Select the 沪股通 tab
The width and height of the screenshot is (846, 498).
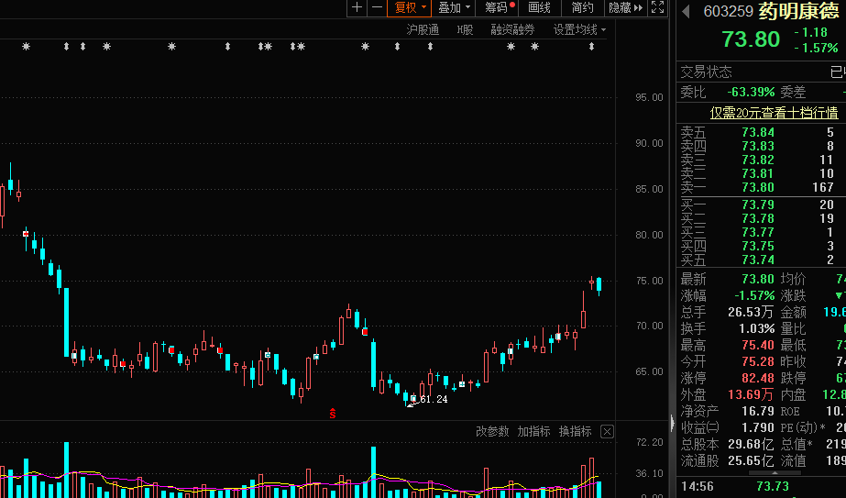point(423,29)
